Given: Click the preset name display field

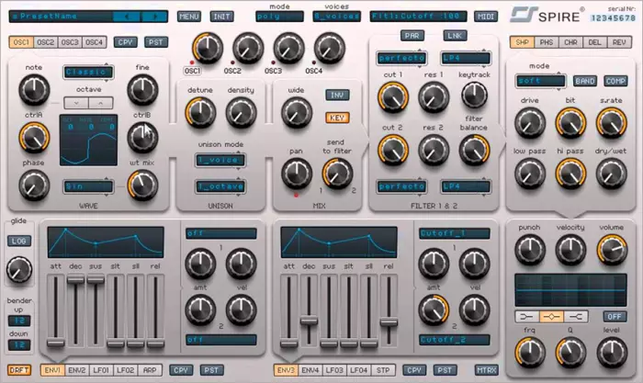Looking at the screenshot, I should coord(62,17).
